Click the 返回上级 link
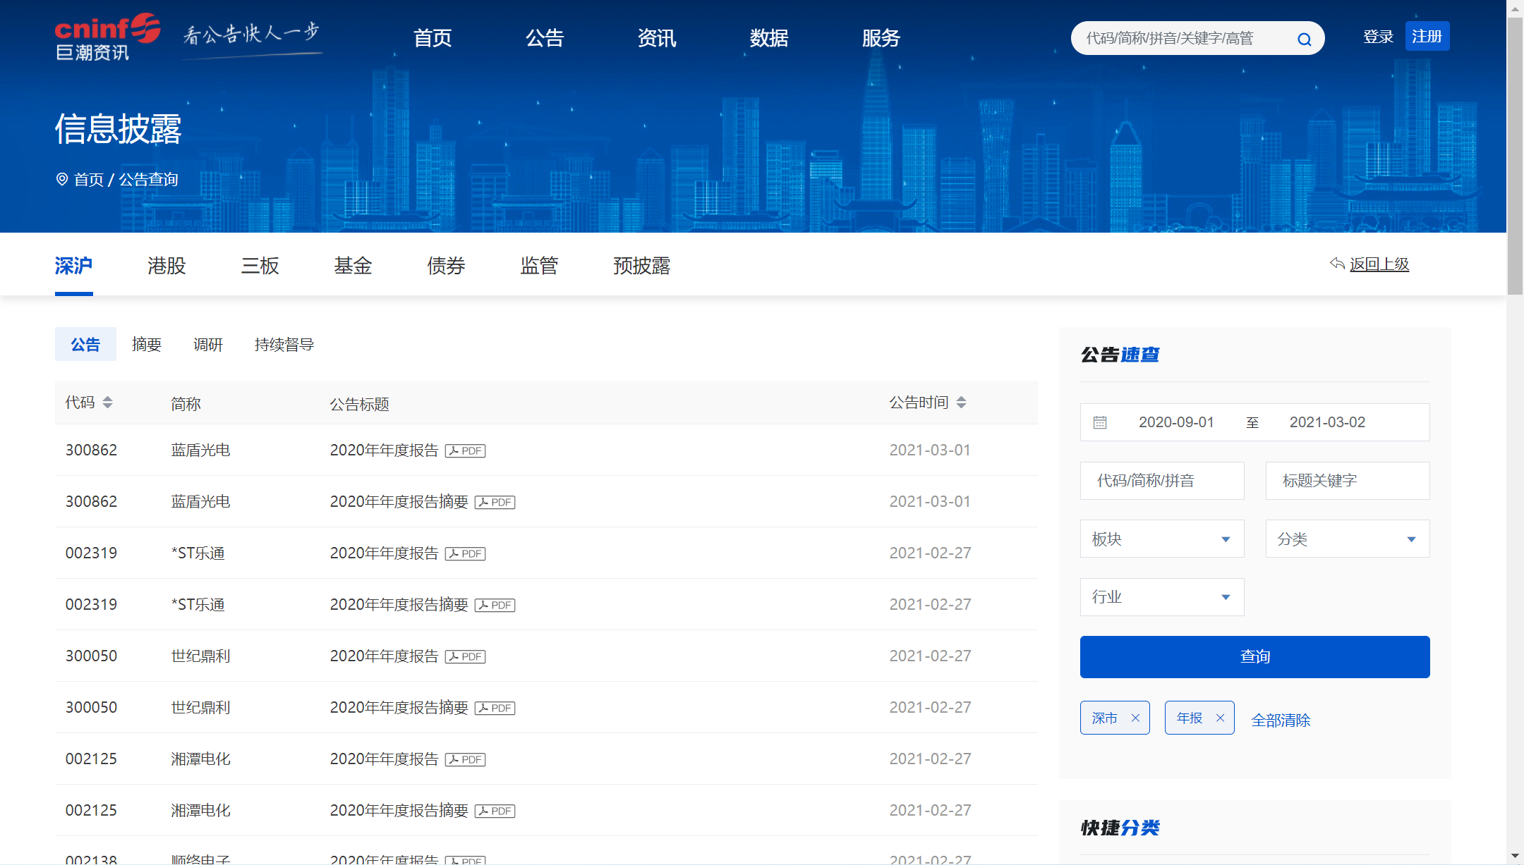The image size is (1524, 865). coord(1378,264)
